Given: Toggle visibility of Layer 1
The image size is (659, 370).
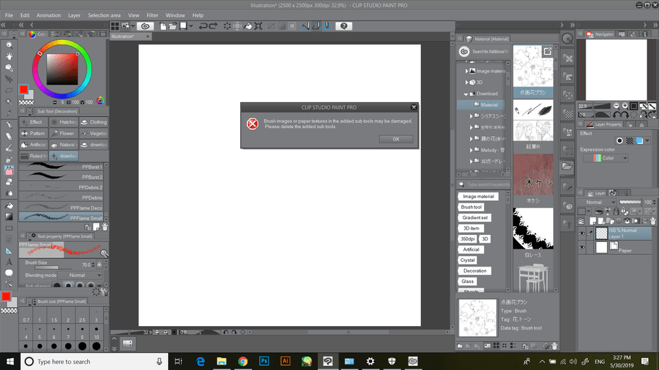Looking at the screenshot, I should 582,234.
